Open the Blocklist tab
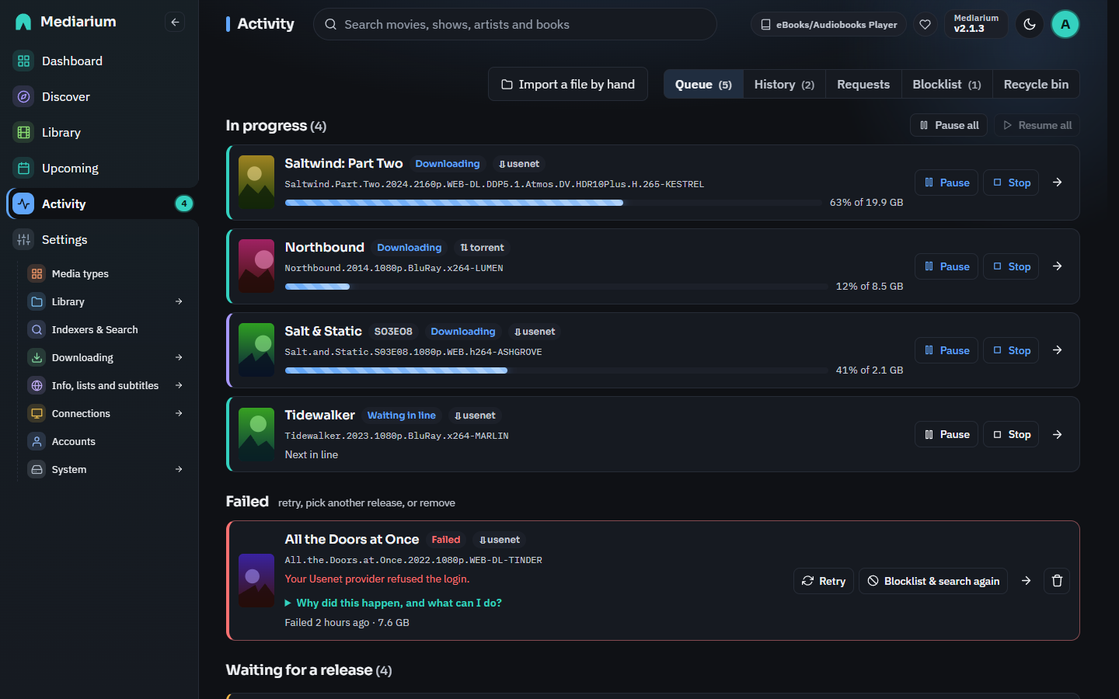The width and height of the screenshot is (1119, 699). pos(946,84)
